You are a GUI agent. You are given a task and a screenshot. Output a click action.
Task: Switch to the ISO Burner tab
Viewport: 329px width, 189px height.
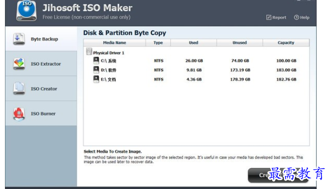[41, 113]
